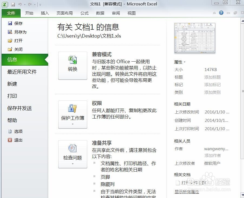Expand the 属性 (Properties) dropdown
The image size is (244, 198).
pos(184,62)
